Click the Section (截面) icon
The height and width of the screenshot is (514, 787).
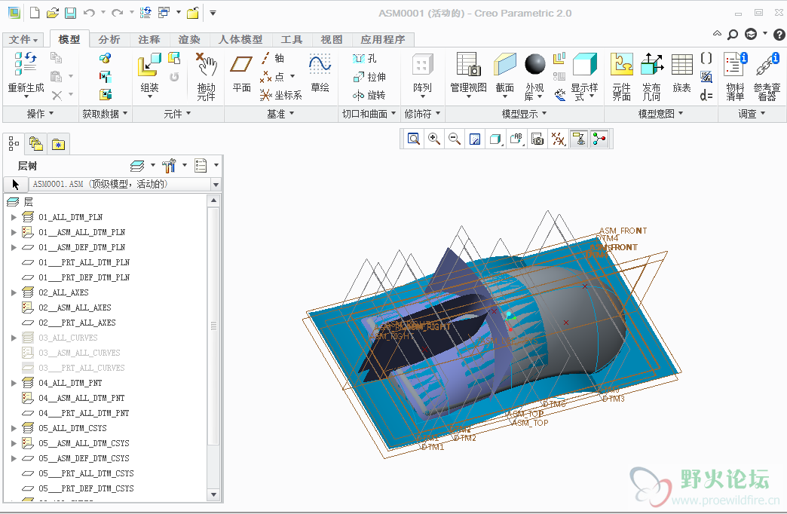[x=505, y=65]
